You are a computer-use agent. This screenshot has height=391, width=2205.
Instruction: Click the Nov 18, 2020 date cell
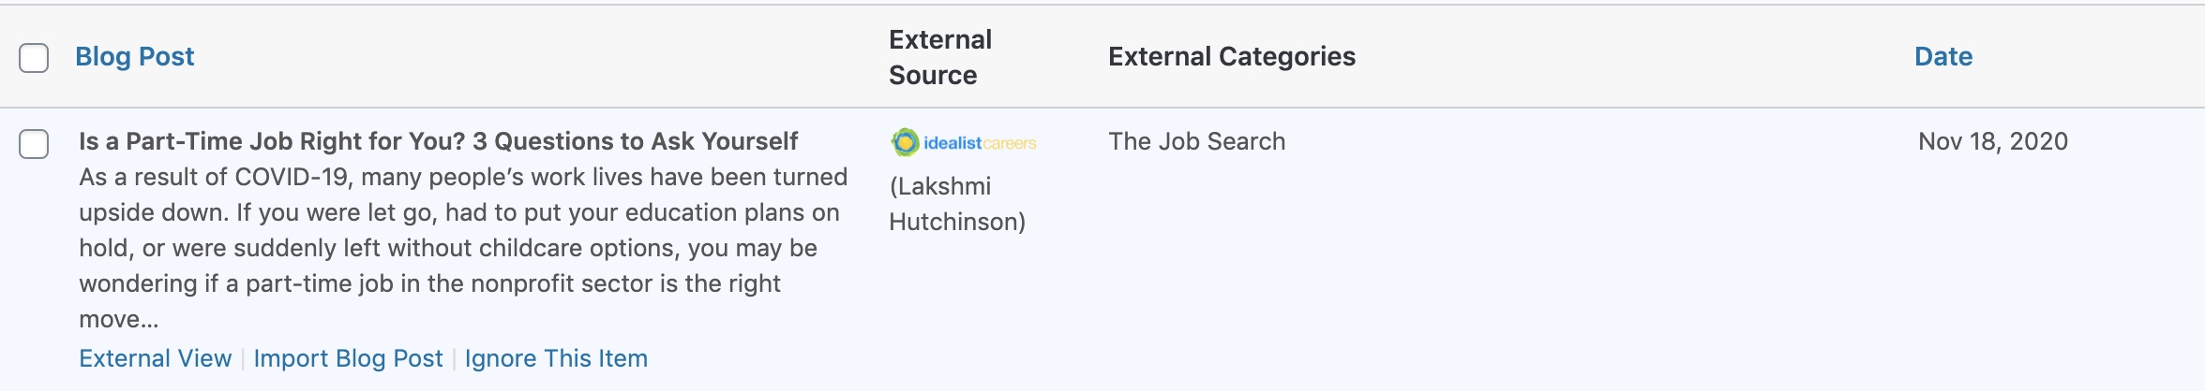[x=1992, y=141]
